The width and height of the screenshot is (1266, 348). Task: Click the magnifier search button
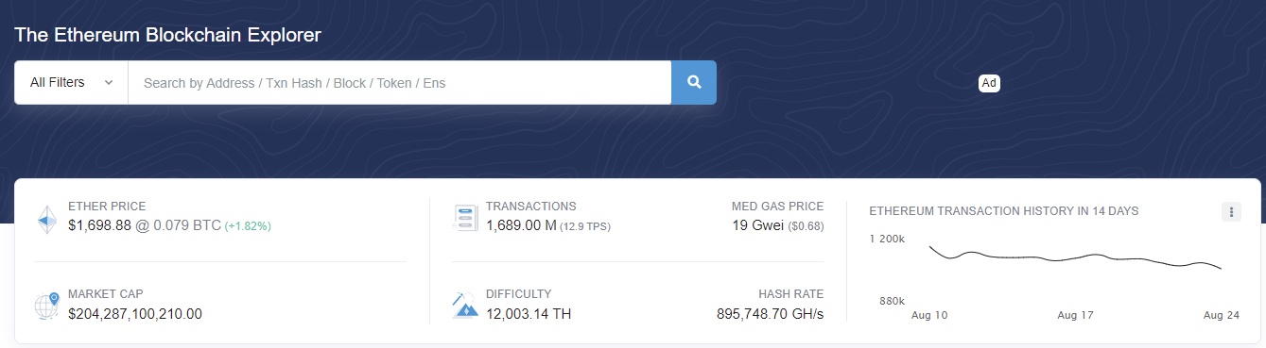point(694,83)
